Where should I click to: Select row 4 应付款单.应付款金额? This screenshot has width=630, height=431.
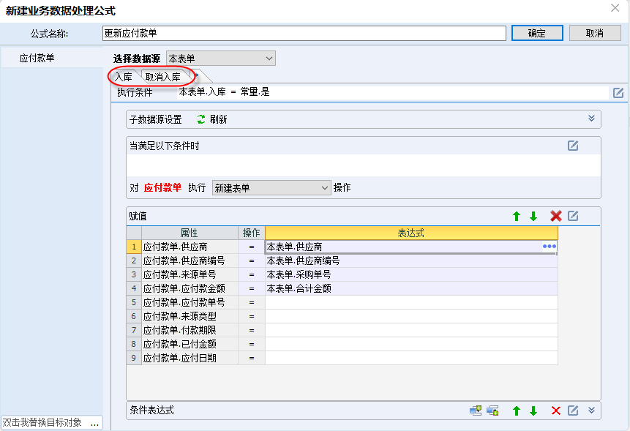pos(190,289)
